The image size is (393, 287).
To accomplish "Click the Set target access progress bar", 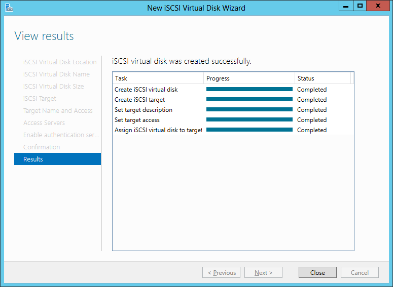I will [249, 119].
